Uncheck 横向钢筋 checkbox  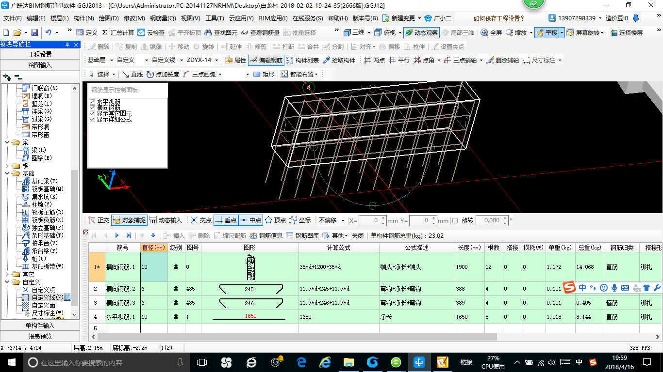click(93, 108)
